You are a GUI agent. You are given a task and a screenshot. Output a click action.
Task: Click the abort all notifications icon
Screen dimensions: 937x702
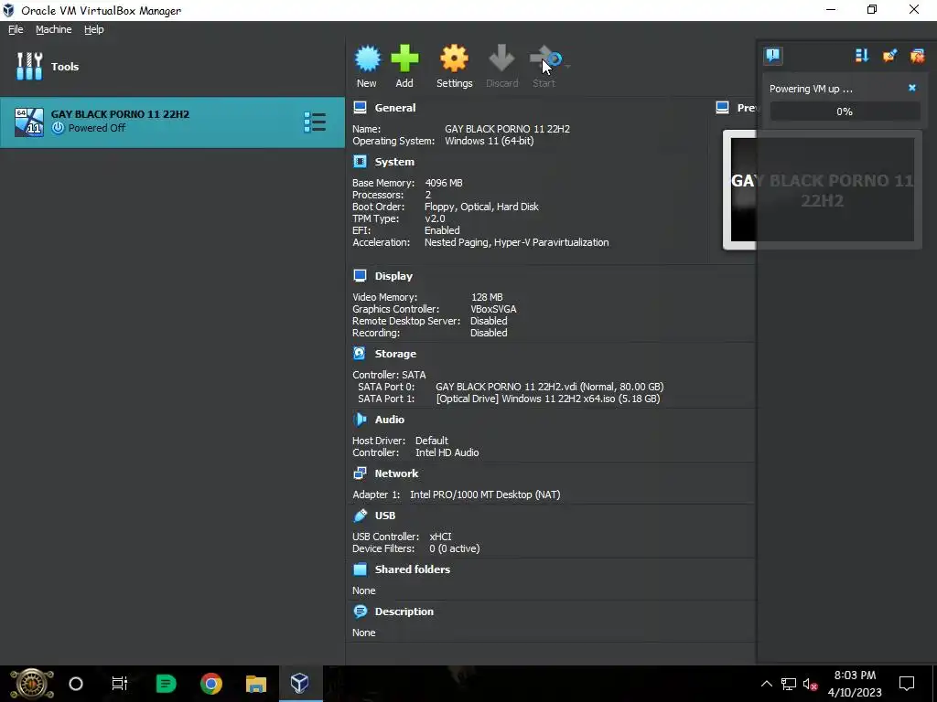coord(917,56)
